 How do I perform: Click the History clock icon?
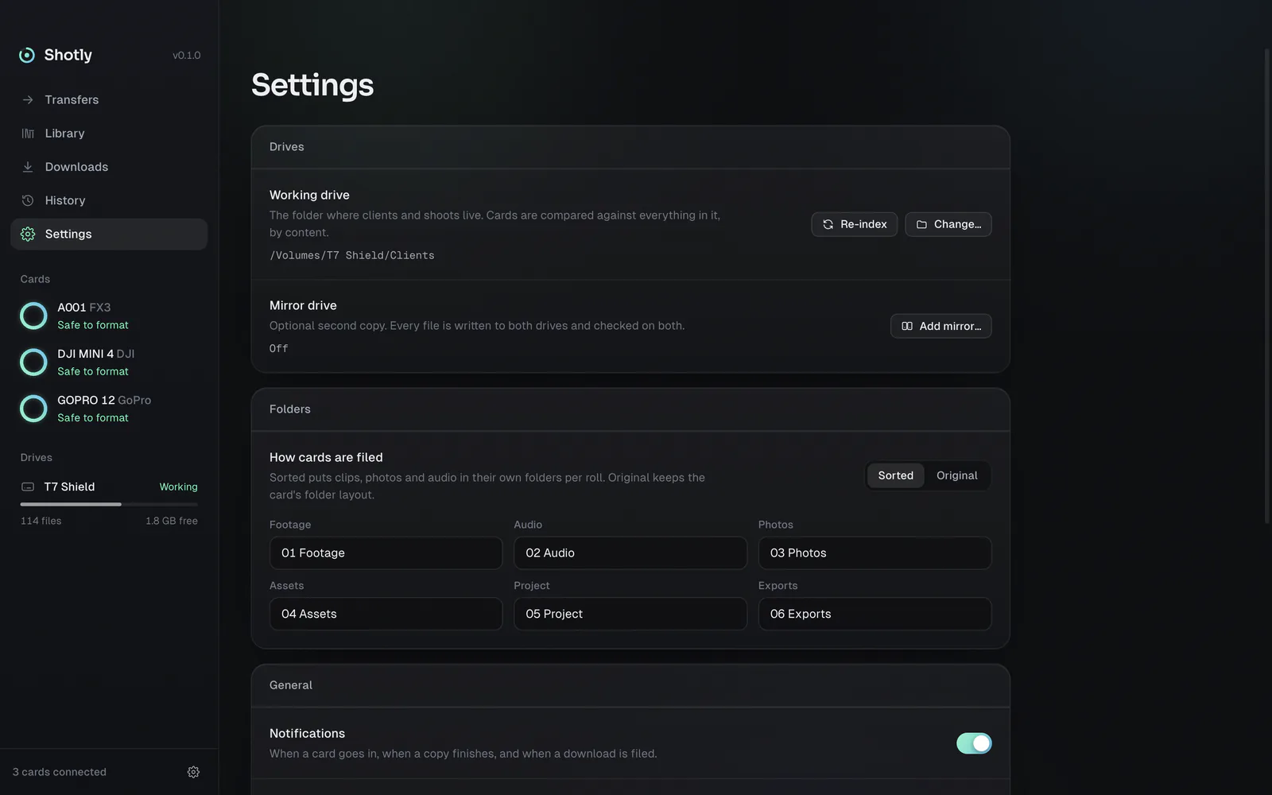pos(28,200)
